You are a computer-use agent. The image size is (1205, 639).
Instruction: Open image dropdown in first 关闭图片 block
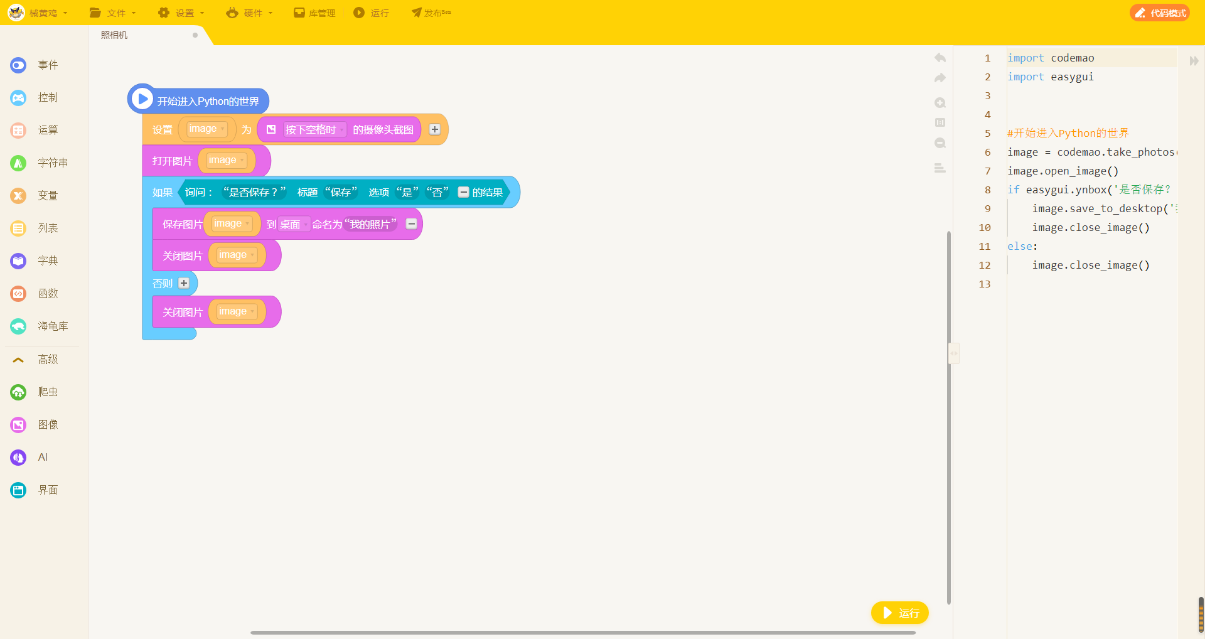237,255
